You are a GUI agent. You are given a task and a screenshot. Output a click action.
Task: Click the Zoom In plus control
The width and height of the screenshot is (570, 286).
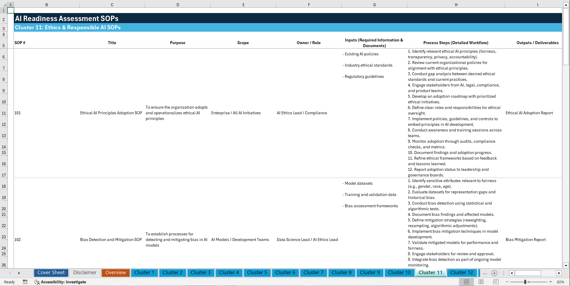(551, 282)
